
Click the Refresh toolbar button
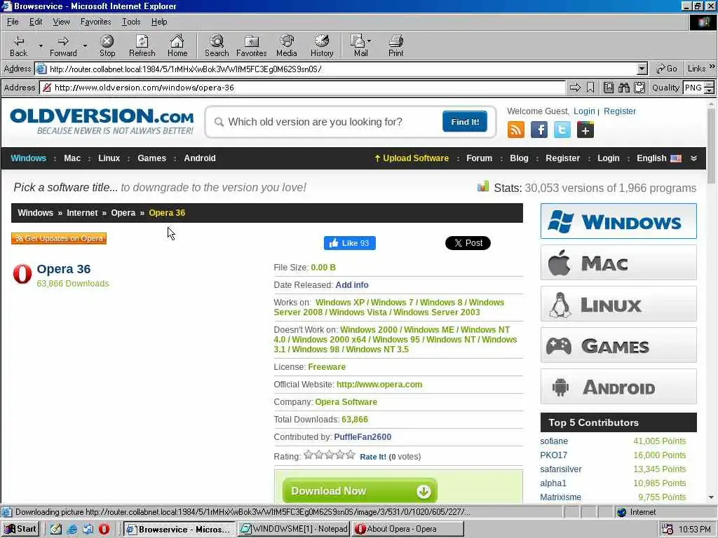point(142,46)
